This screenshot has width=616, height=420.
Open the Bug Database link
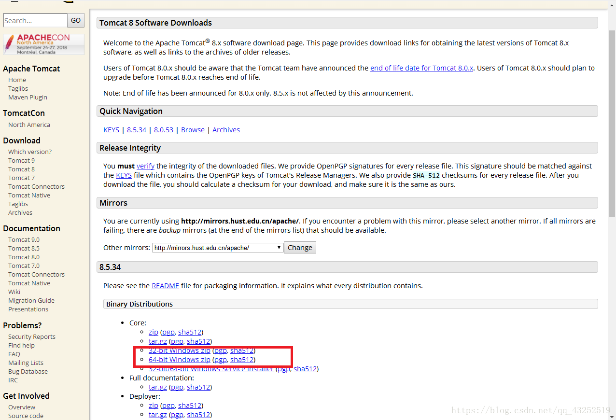pyautogui.click(x=28, y=371)
